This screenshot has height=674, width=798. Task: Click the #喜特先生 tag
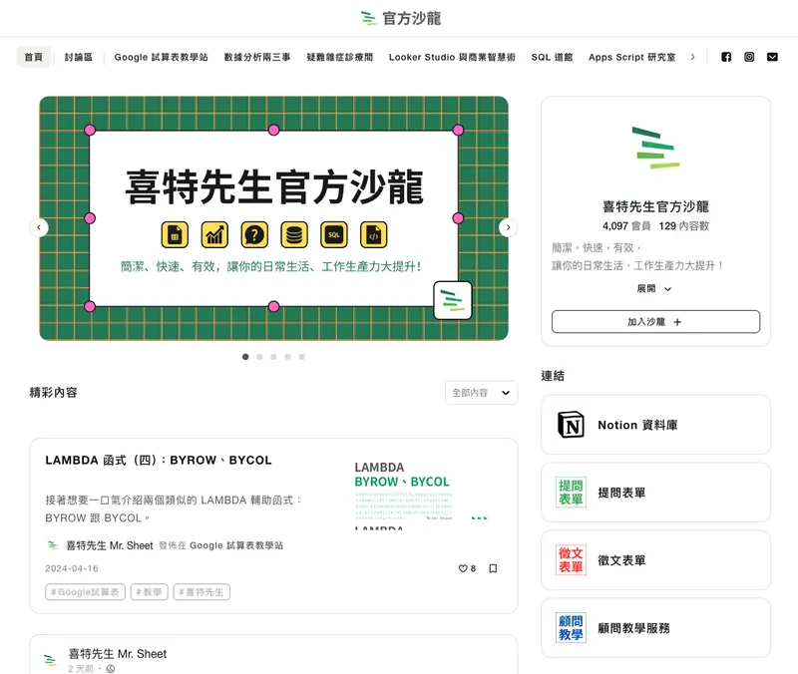pos(201,592)
